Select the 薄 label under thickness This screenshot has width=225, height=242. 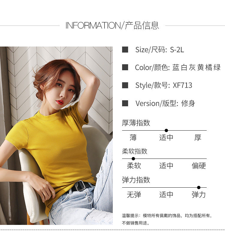[x=133, y=138]
